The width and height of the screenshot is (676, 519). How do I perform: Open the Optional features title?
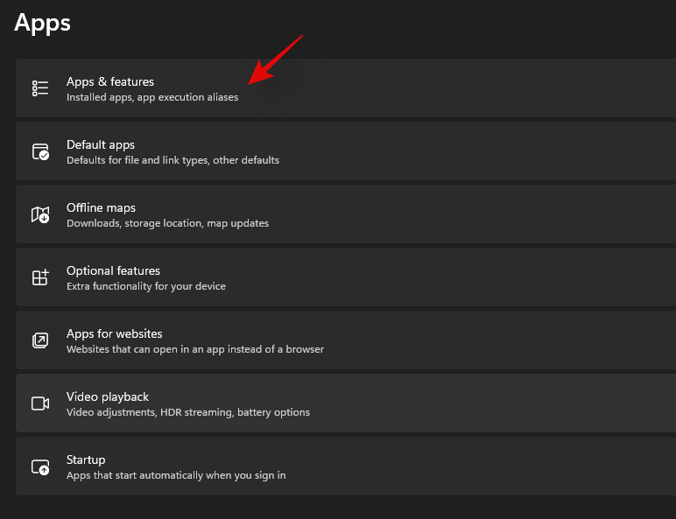coord(113,270)
